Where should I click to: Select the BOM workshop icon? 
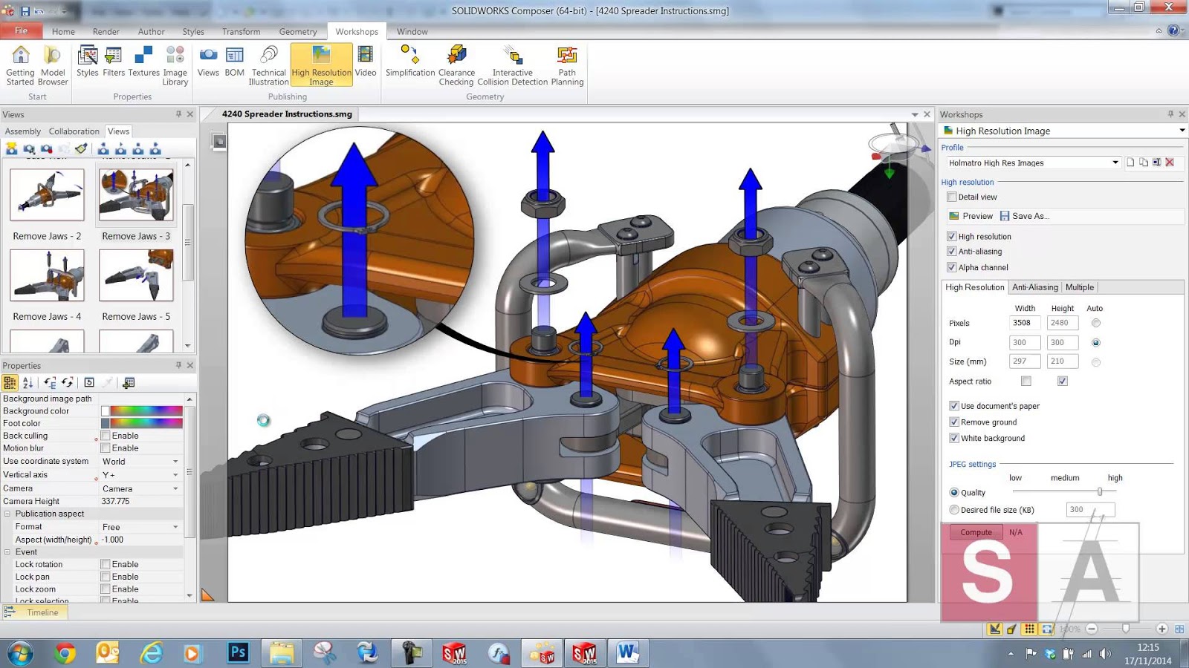pos(234,63)
